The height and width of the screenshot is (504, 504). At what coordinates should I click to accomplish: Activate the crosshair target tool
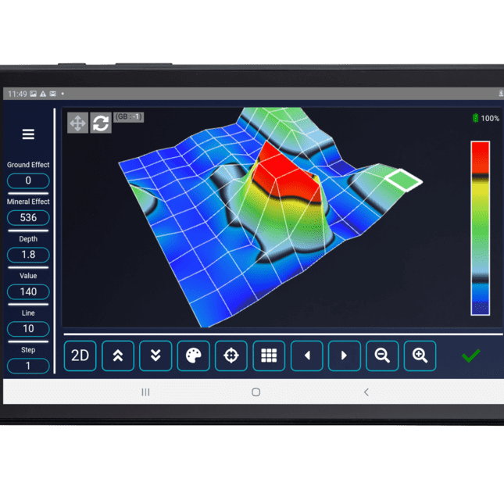pyautogui.click(x=231, y=356)
